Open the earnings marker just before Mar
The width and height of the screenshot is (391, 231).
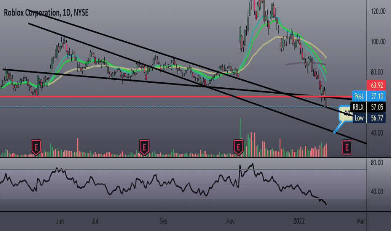[347, 147]
